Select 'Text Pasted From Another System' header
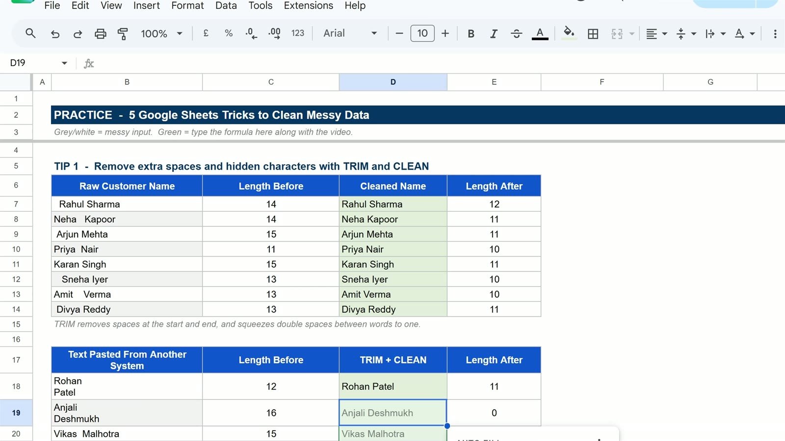Image resolution: width=785 pixels, height=441 pixels. [x=127, y=360]
